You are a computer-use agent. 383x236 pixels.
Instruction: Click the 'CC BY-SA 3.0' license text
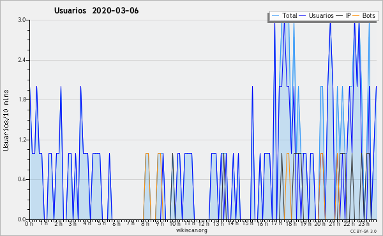(363, 232)
